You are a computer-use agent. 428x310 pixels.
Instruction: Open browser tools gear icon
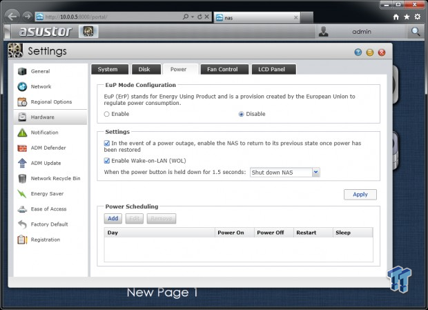click(418, 17)
